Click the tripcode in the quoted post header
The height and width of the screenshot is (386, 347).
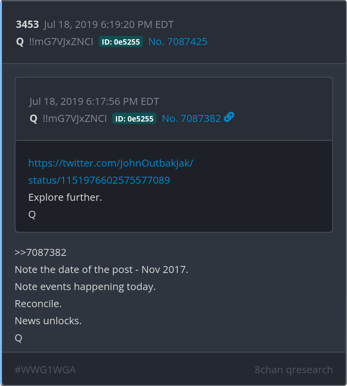75,119
